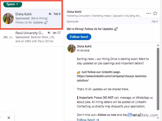The image size is (162, 121).
Task: Click the message scrollbar down arrow
Action: coord(158,118)
